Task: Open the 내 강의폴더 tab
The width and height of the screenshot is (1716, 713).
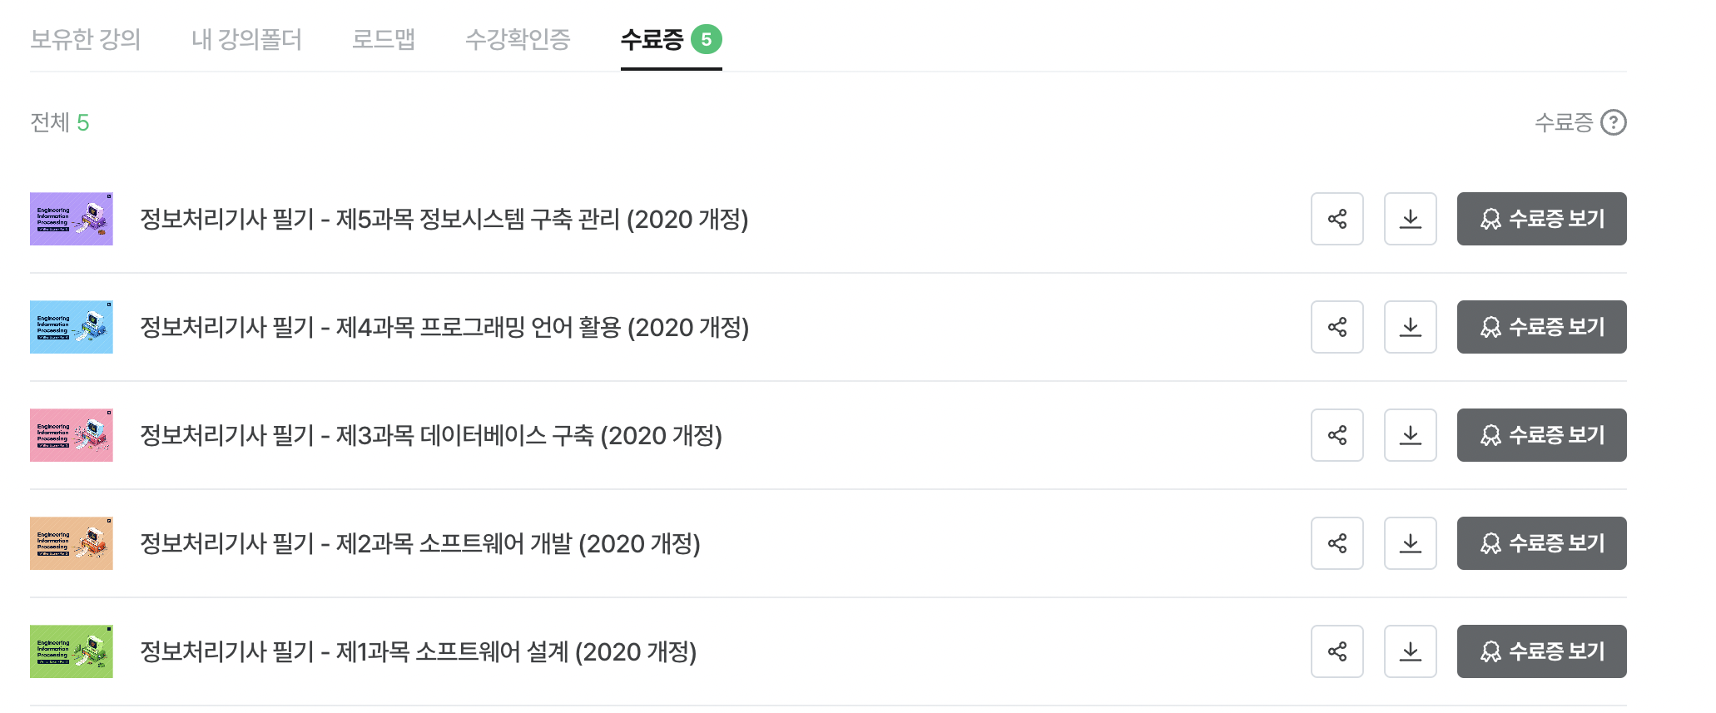Action: coord(246,39)
